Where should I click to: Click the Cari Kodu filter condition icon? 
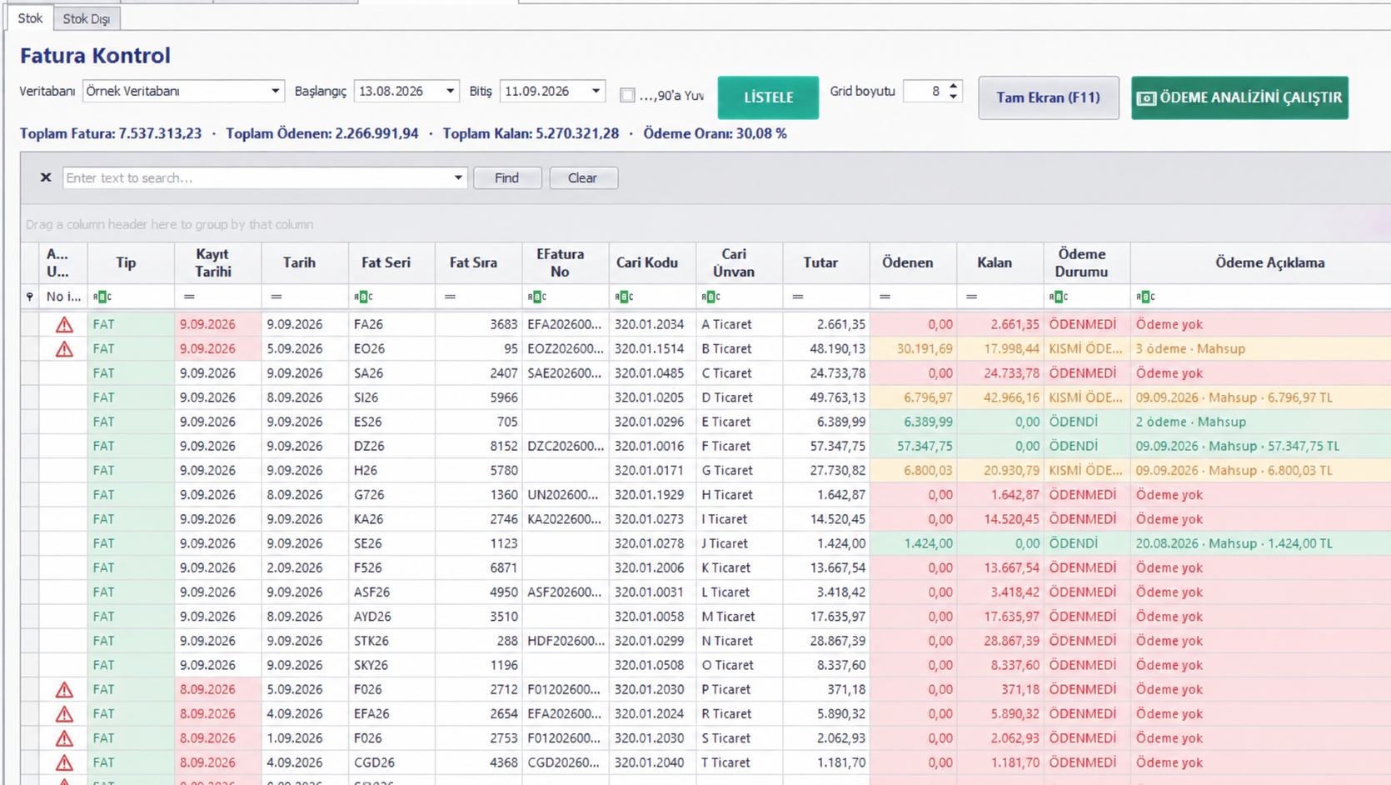coord(624,297)
